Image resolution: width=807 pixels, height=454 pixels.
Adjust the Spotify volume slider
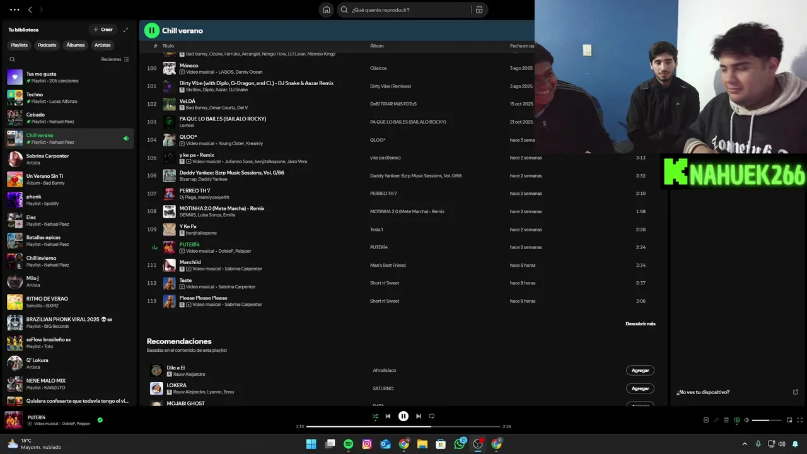tap(767, 420)
